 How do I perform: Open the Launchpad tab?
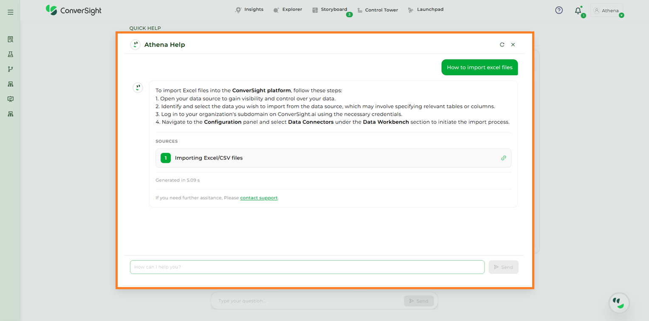(x=426, y=9)
